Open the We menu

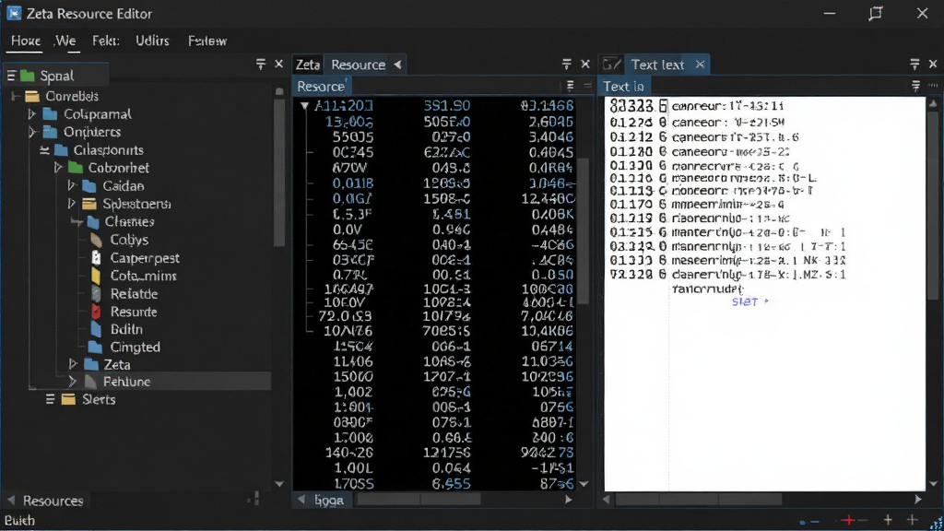[x=65, y=41]
